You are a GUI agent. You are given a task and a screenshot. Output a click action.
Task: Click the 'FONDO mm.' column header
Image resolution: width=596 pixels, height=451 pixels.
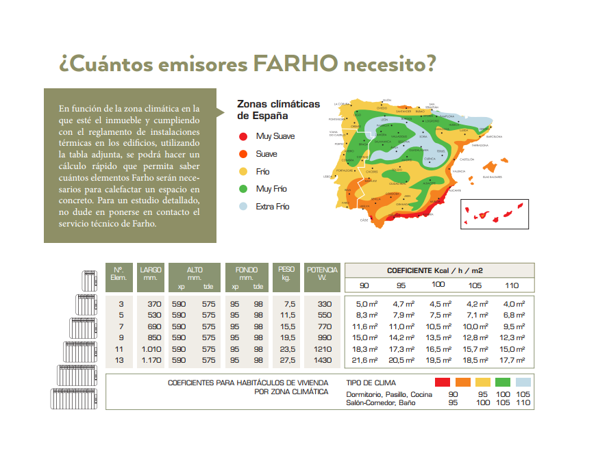pyautogui.click(x=247, y=277)
